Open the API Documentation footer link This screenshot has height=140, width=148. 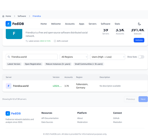point(50,118)
